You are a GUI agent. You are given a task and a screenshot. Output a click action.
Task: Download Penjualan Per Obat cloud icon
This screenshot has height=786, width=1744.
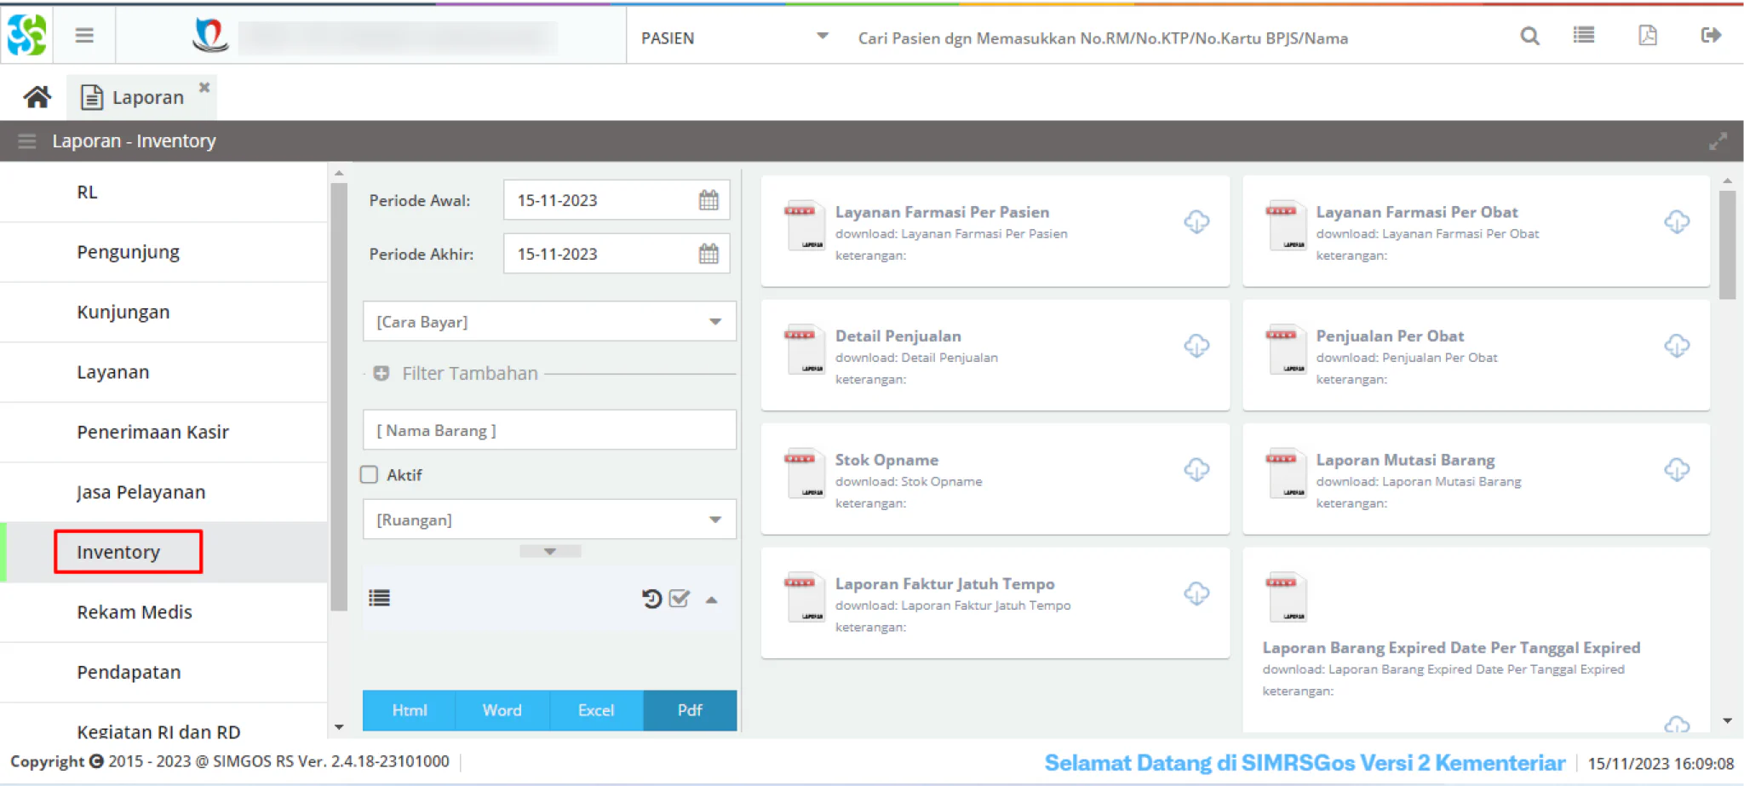click(1677, 346)
